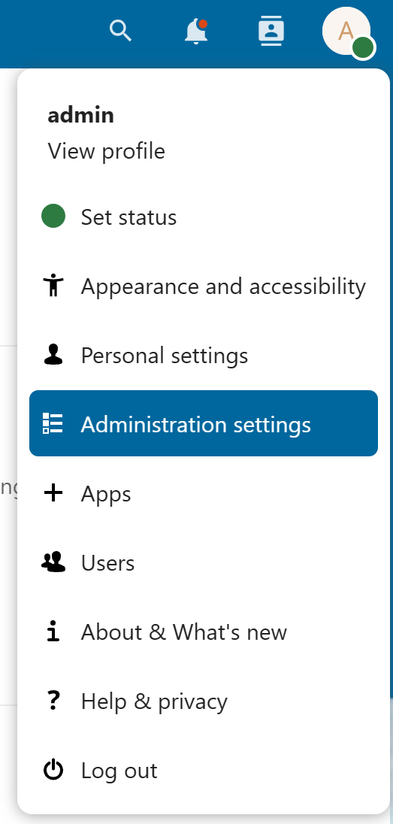This screenshot has width=393, height=824.
Task: Open the search magnifier icon
Action: (x=120, y=31)
